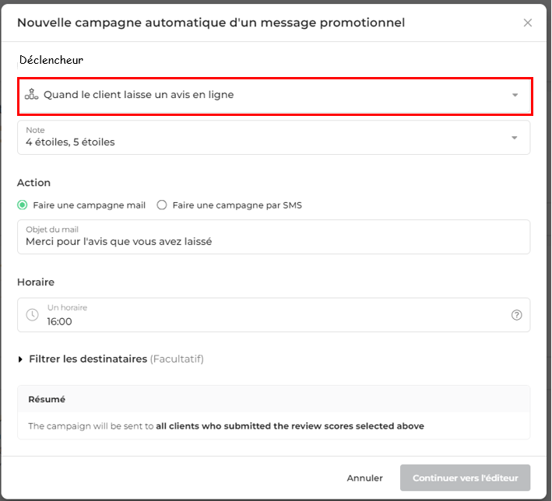Click Continuer vers l'éditeur button
This screenshot has height=501, width=552.
coord(465,478)
